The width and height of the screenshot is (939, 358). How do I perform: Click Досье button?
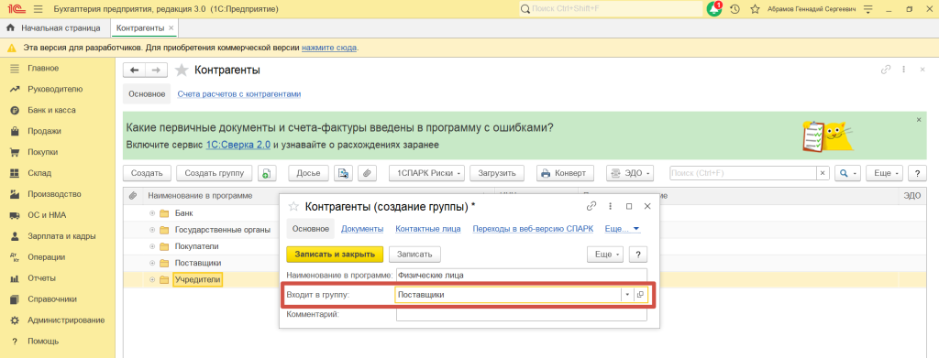click(x=308, y=173)
